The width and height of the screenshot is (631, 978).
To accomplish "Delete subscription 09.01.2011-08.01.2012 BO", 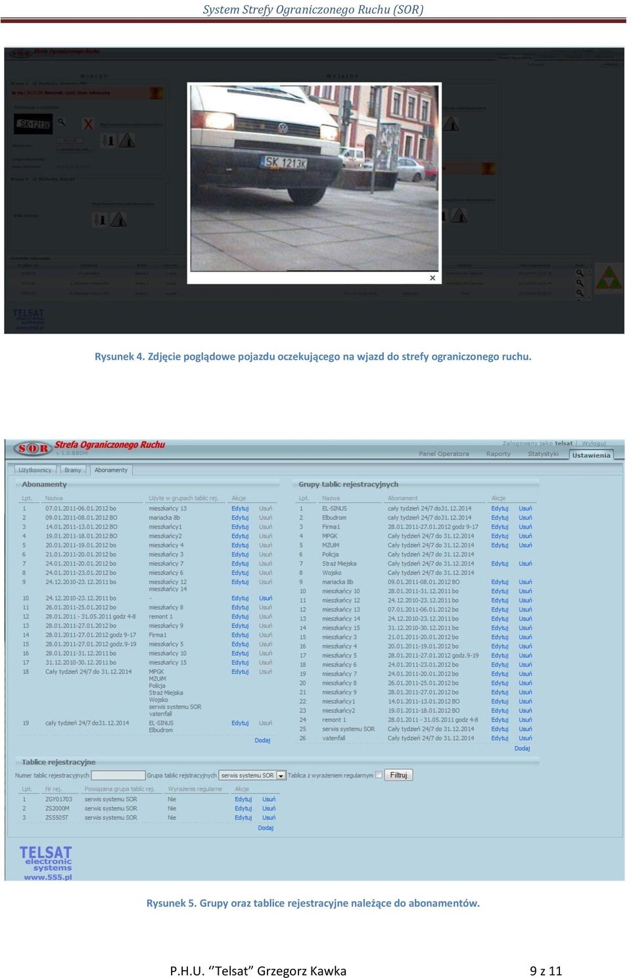I will click(266, 518).
